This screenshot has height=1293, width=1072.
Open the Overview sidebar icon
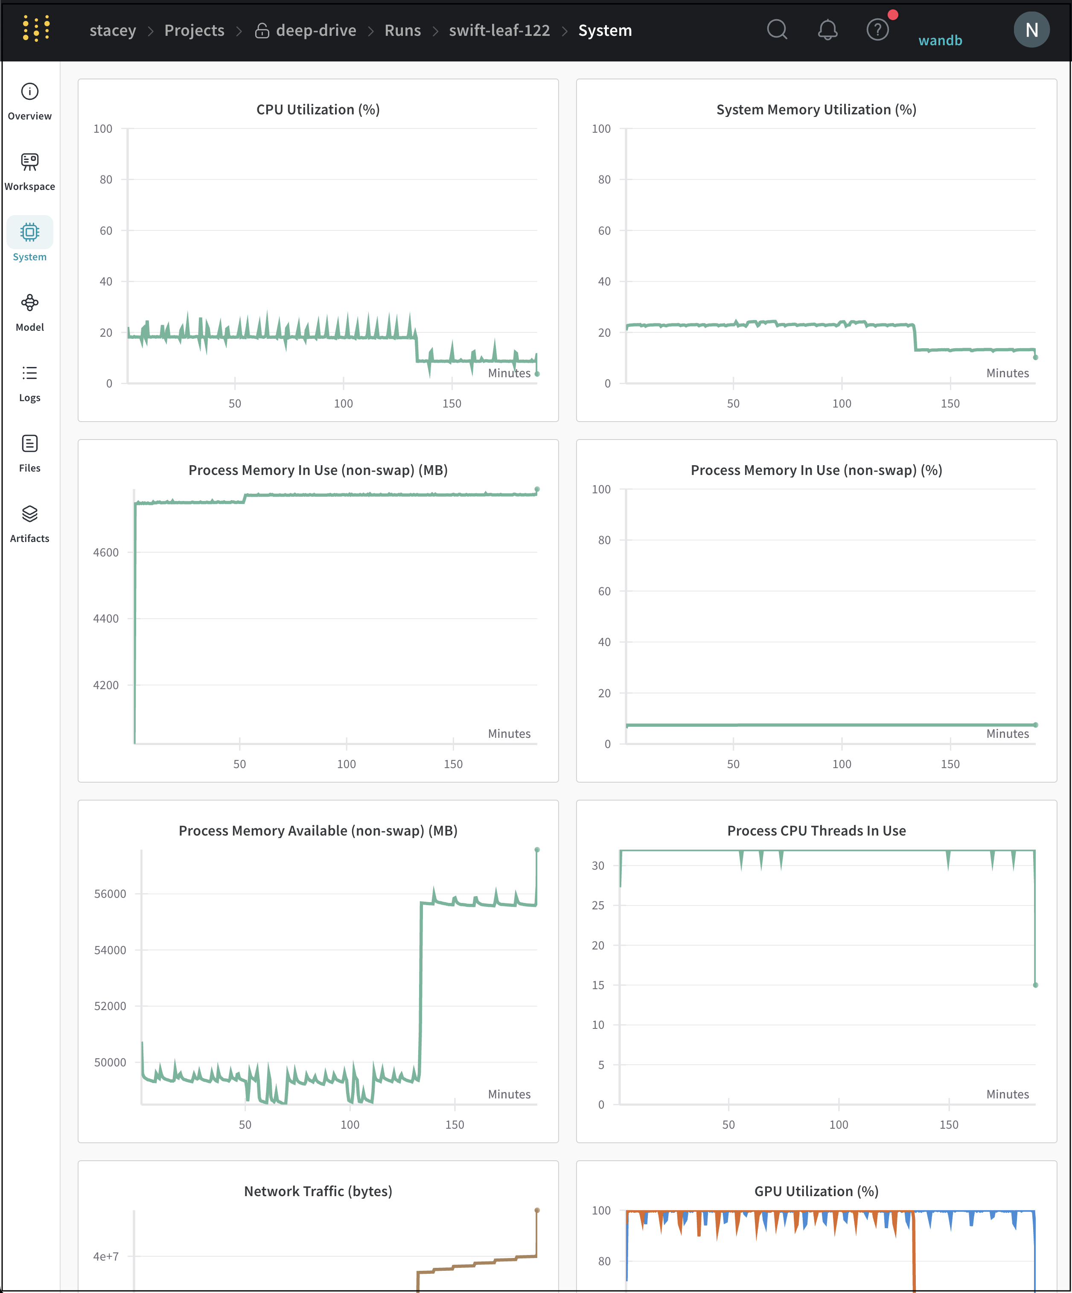29,92
